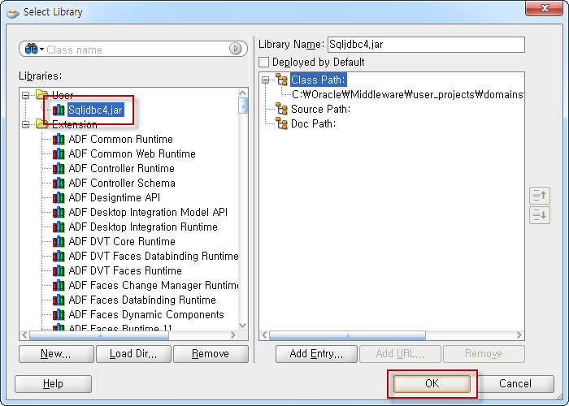569x406 pixels.
Task: Select ADF Faces Dynamic Components text row
Action: (x=146, y=315)
